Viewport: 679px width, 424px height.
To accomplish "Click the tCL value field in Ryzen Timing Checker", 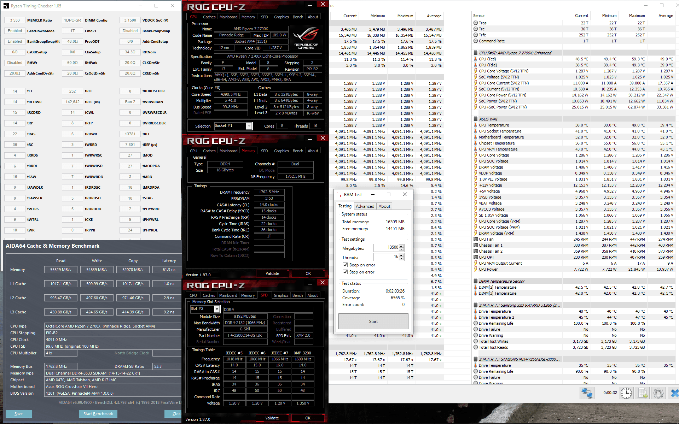I will click(x=14, y=91).
